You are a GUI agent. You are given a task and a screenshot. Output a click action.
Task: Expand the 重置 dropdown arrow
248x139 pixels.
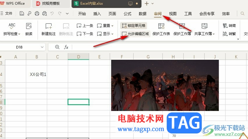point(112,26)
